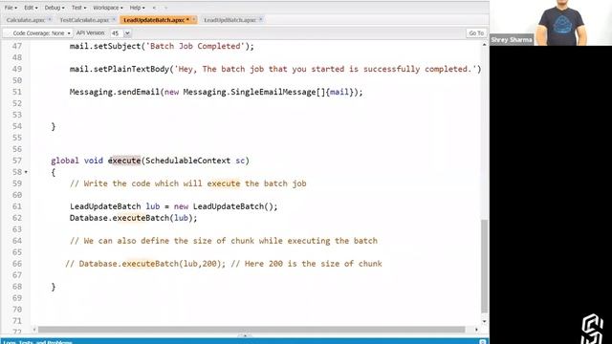Click the horizontal scrollbar left arrow

pos(34,330)
